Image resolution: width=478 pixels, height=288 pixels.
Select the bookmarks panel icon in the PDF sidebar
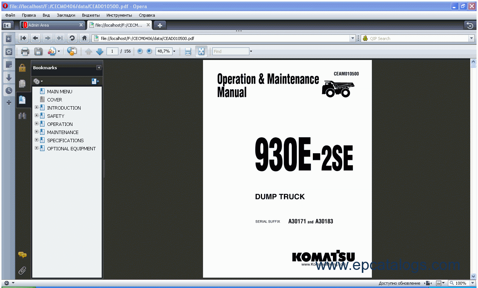22,100
